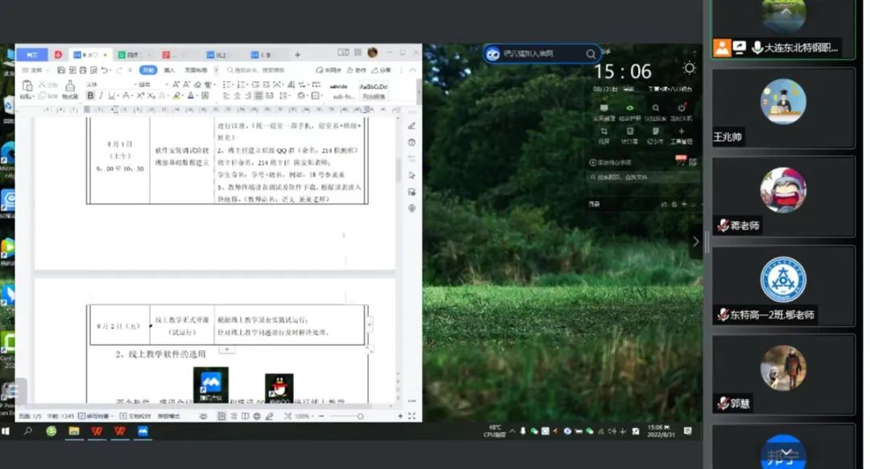This screenshot has width=870, height=469.
Task: Open Tencent Meeting from the taskbar
Action: click(143, 431)
